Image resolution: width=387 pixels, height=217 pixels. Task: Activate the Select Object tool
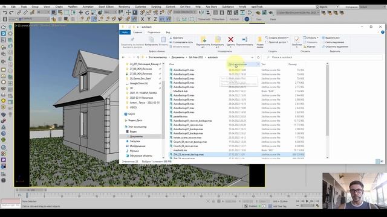(x=54, y=13)
